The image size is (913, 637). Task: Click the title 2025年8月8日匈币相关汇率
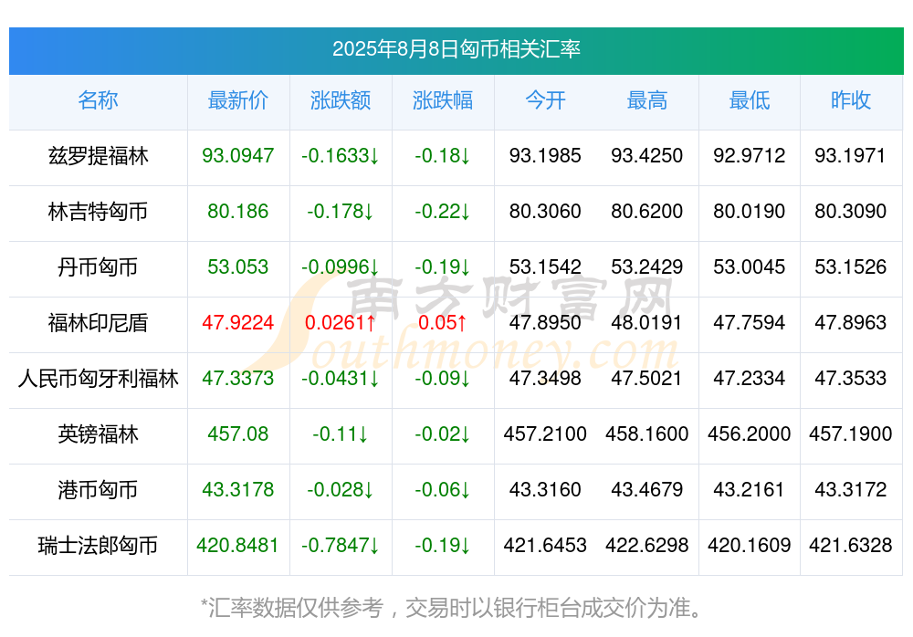(456, 49)
